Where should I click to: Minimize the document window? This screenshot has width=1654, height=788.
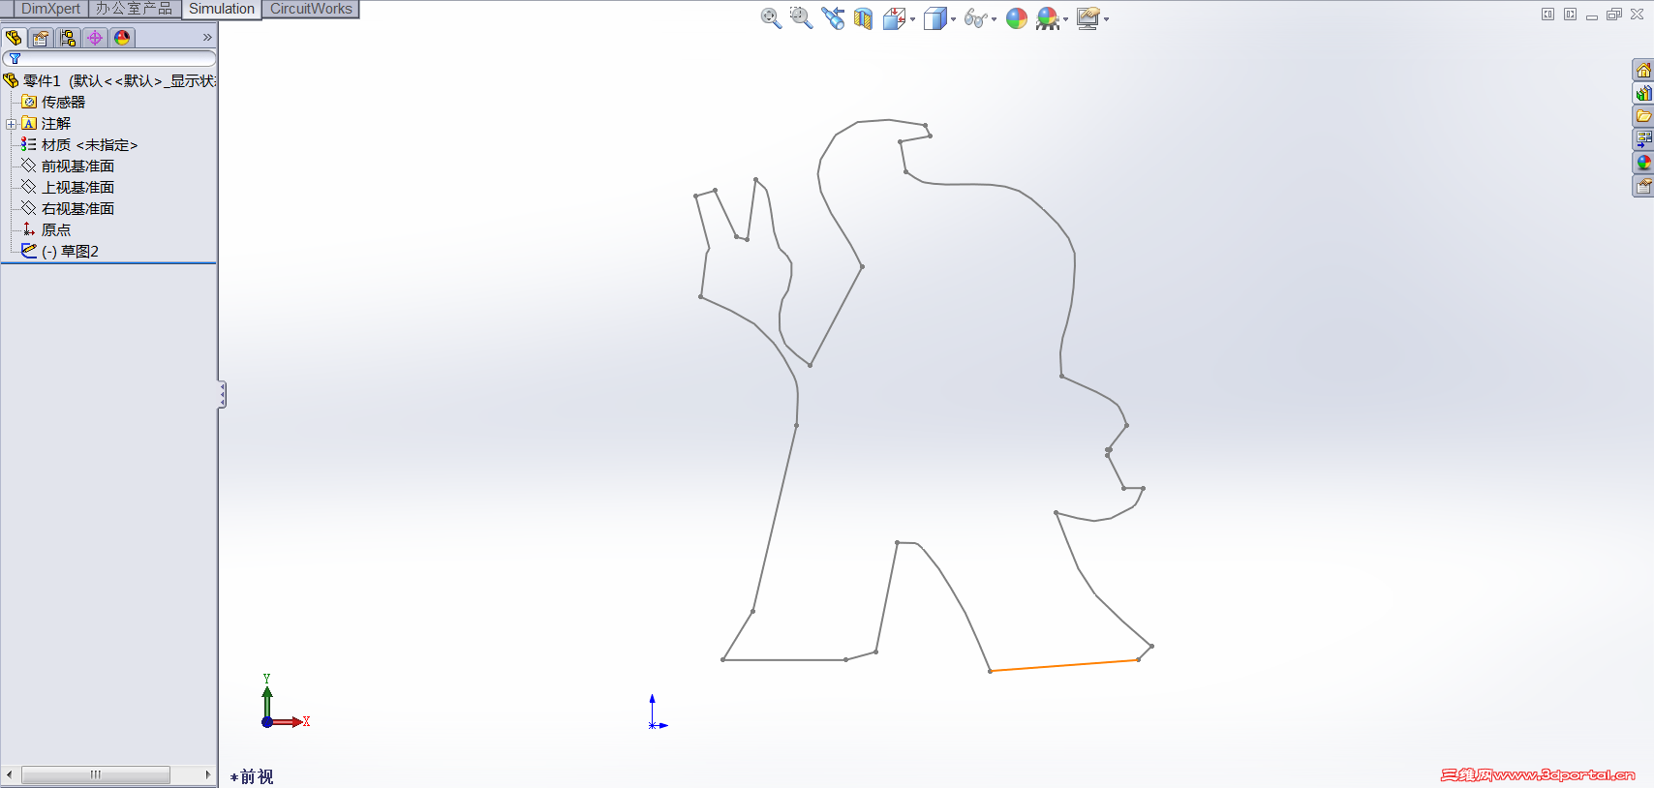1592,15
